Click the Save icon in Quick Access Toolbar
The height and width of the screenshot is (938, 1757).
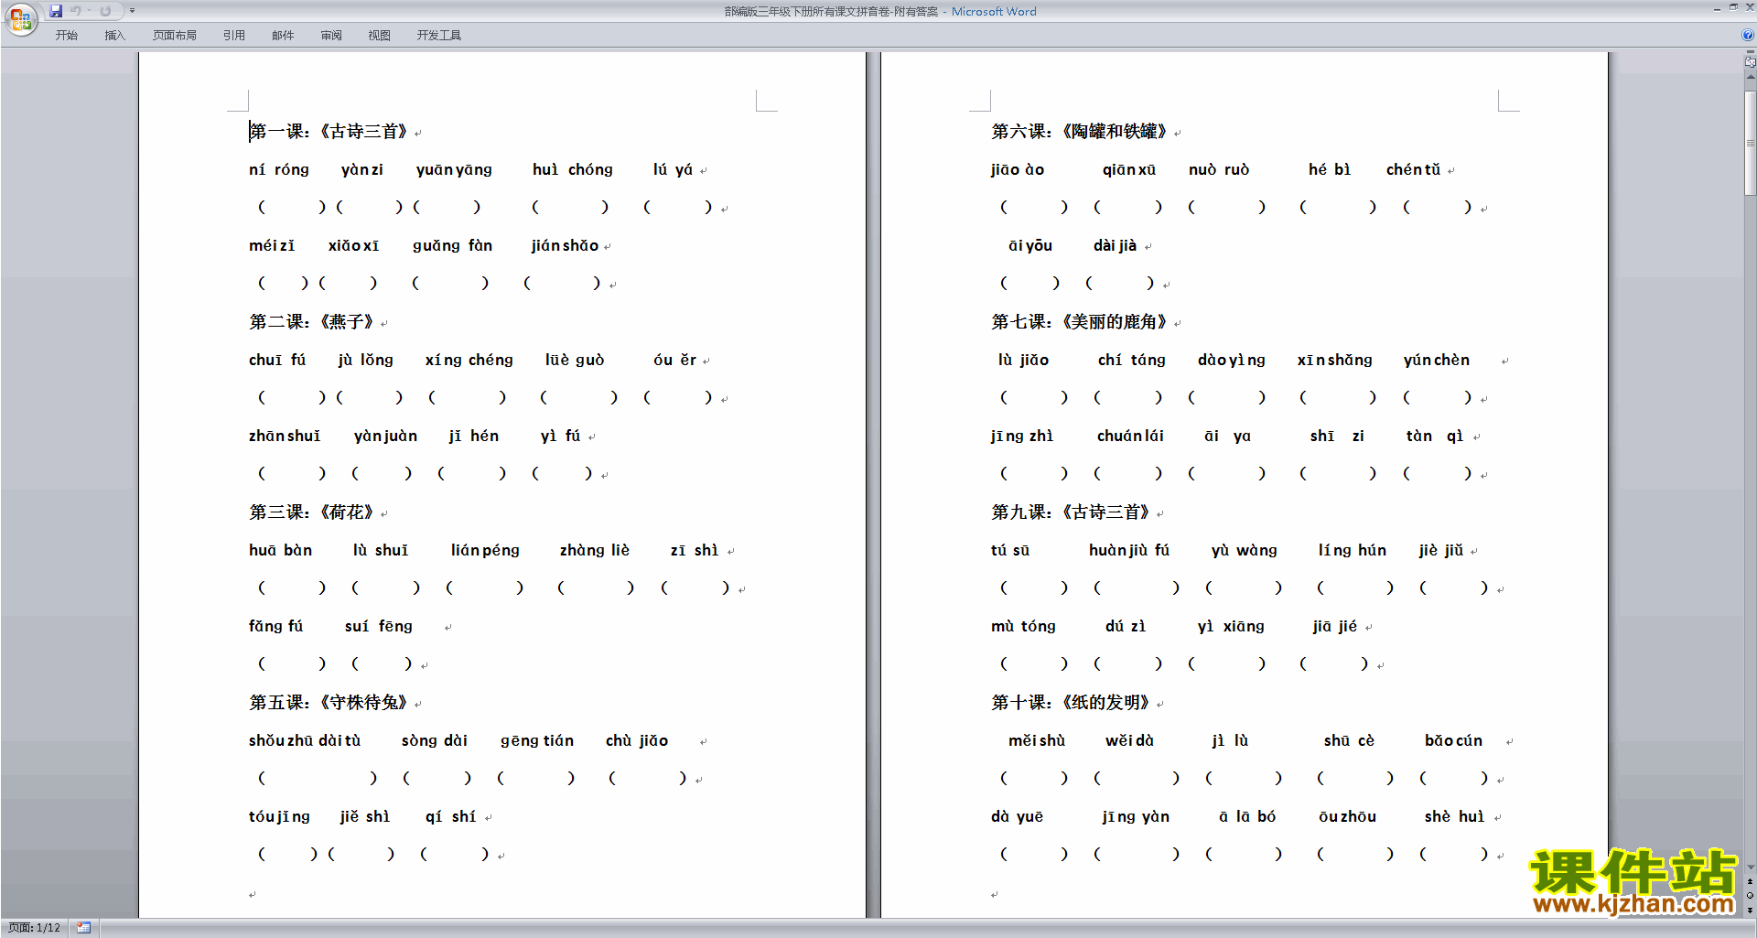[x=56, y=11]
